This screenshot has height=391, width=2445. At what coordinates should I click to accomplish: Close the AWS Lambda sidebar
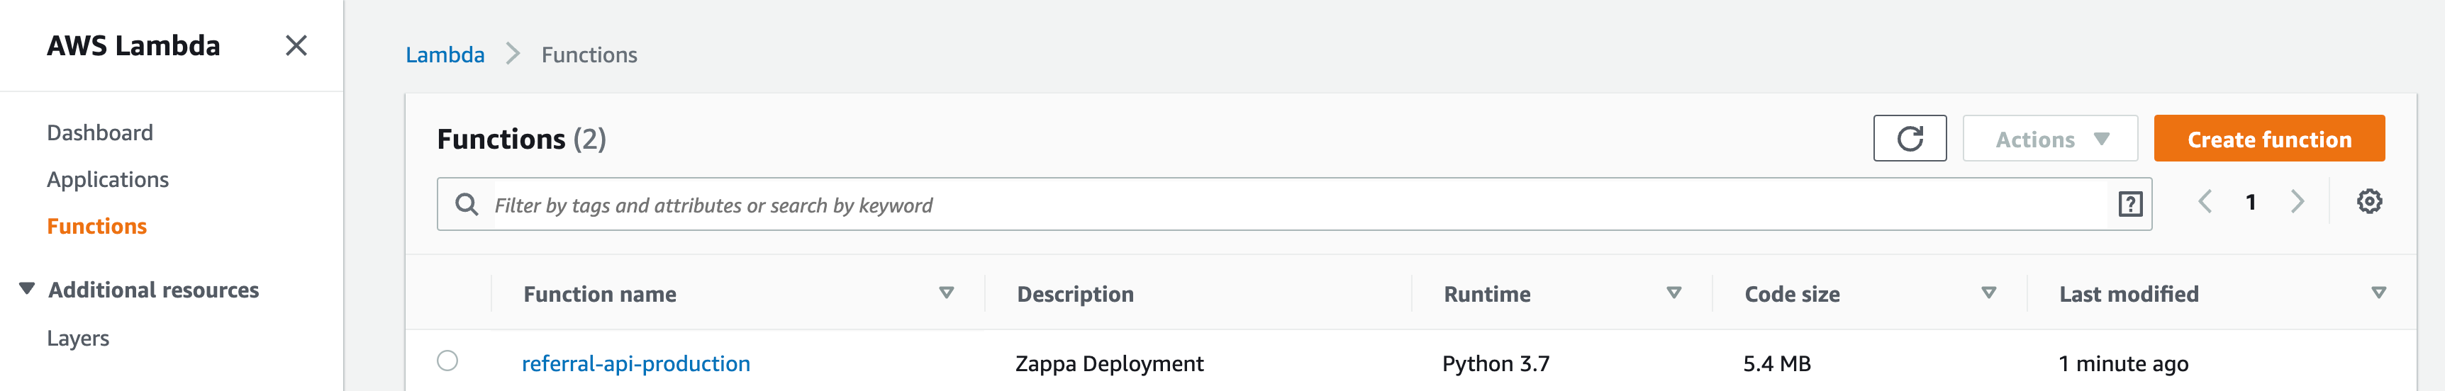tap(296, 45)
